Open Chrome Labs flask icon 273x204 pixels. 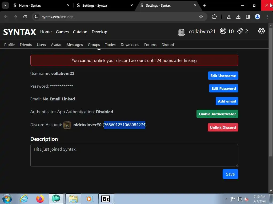pos(228,17)
